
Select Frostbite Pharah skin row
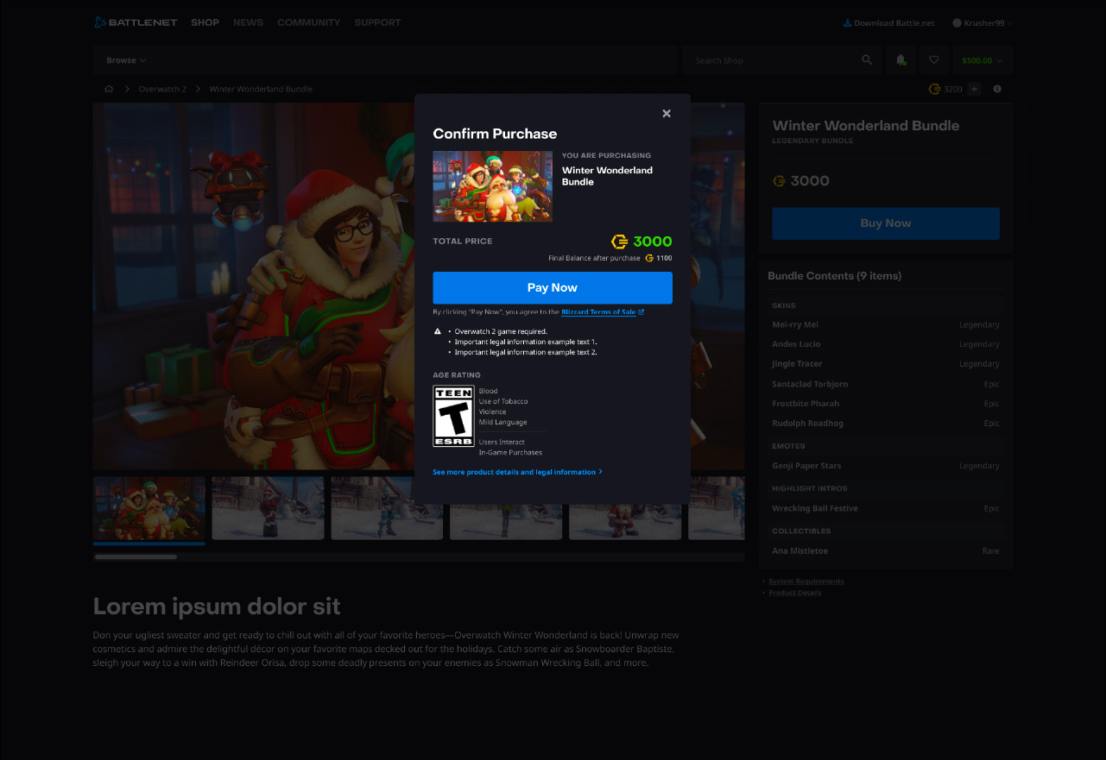click(x=886, y=404)
